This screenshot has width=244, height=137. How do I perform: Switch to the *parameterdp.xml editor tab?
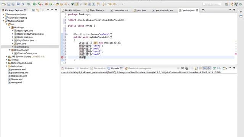pos(163,10)
